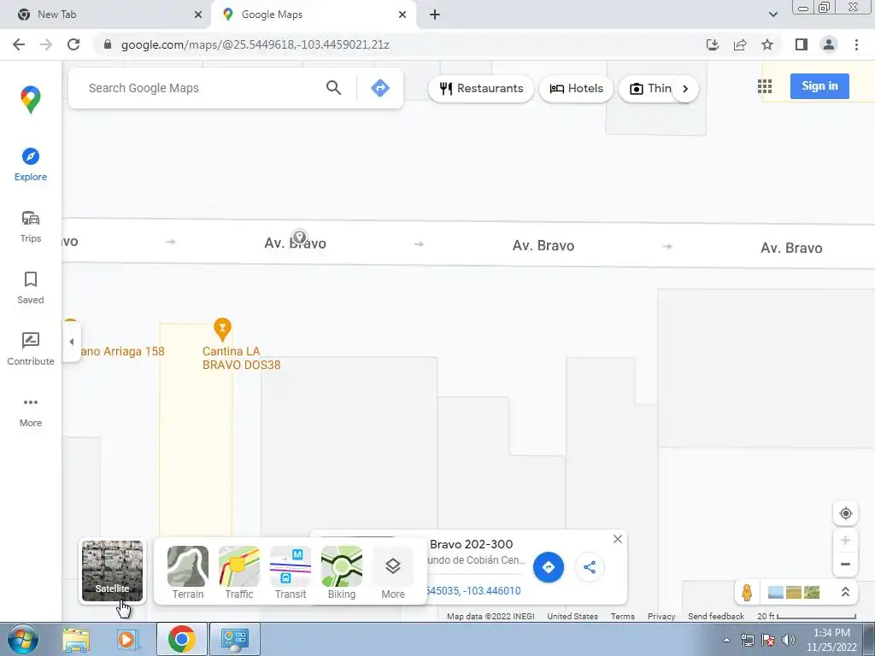The image size is (875, 656).
Task: Open the Privacy link
Action: pos(661,617)
